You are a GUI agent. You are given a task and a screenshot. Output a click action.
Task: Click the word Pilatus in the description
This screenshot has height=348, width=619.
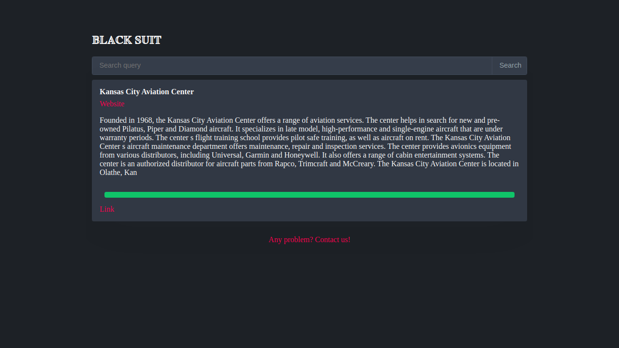[133, 129]
